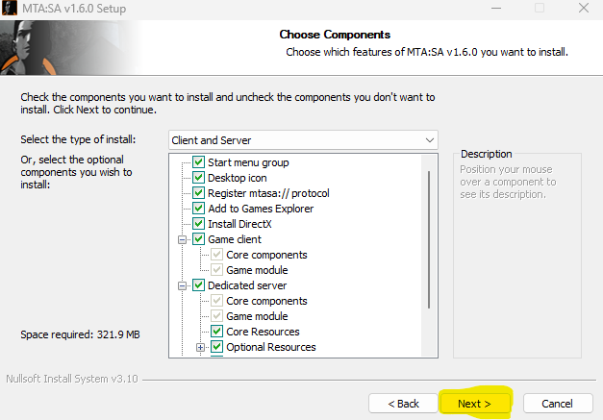Select the Add to Games Explorer label
Viewport: 603px width, 420px height.
(x=261, y=209)
